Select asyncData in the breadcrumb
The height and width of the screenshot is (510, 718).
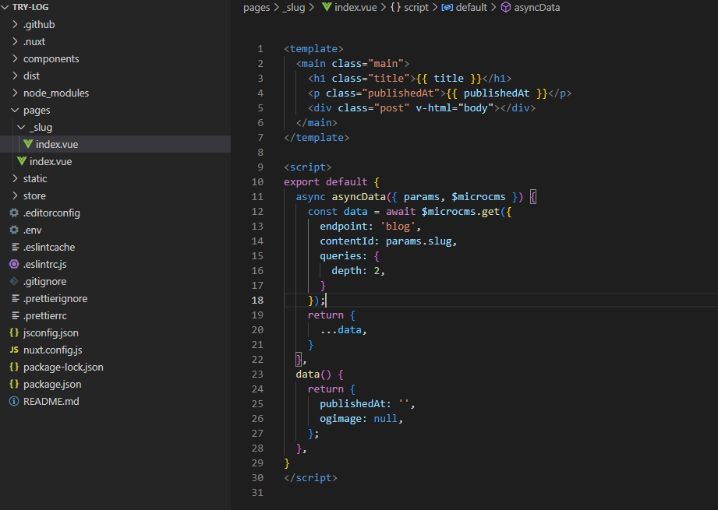coord(536,7)
